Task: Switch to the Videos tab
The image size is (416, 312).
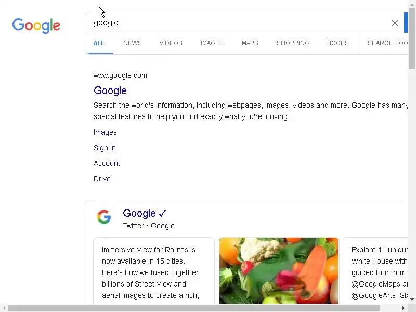Action: [171, 43]
